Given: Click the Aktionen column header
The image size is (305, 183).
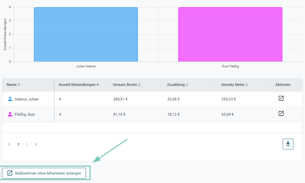Looking at the screenshot, I should 283,85.
